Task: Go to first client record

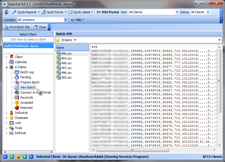Action: 5,157
